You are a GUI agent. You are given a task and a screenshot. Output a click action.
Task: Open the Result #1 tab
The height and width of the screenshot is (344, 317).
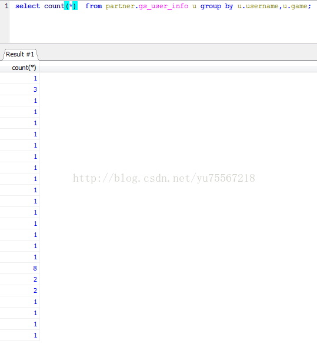20,54
